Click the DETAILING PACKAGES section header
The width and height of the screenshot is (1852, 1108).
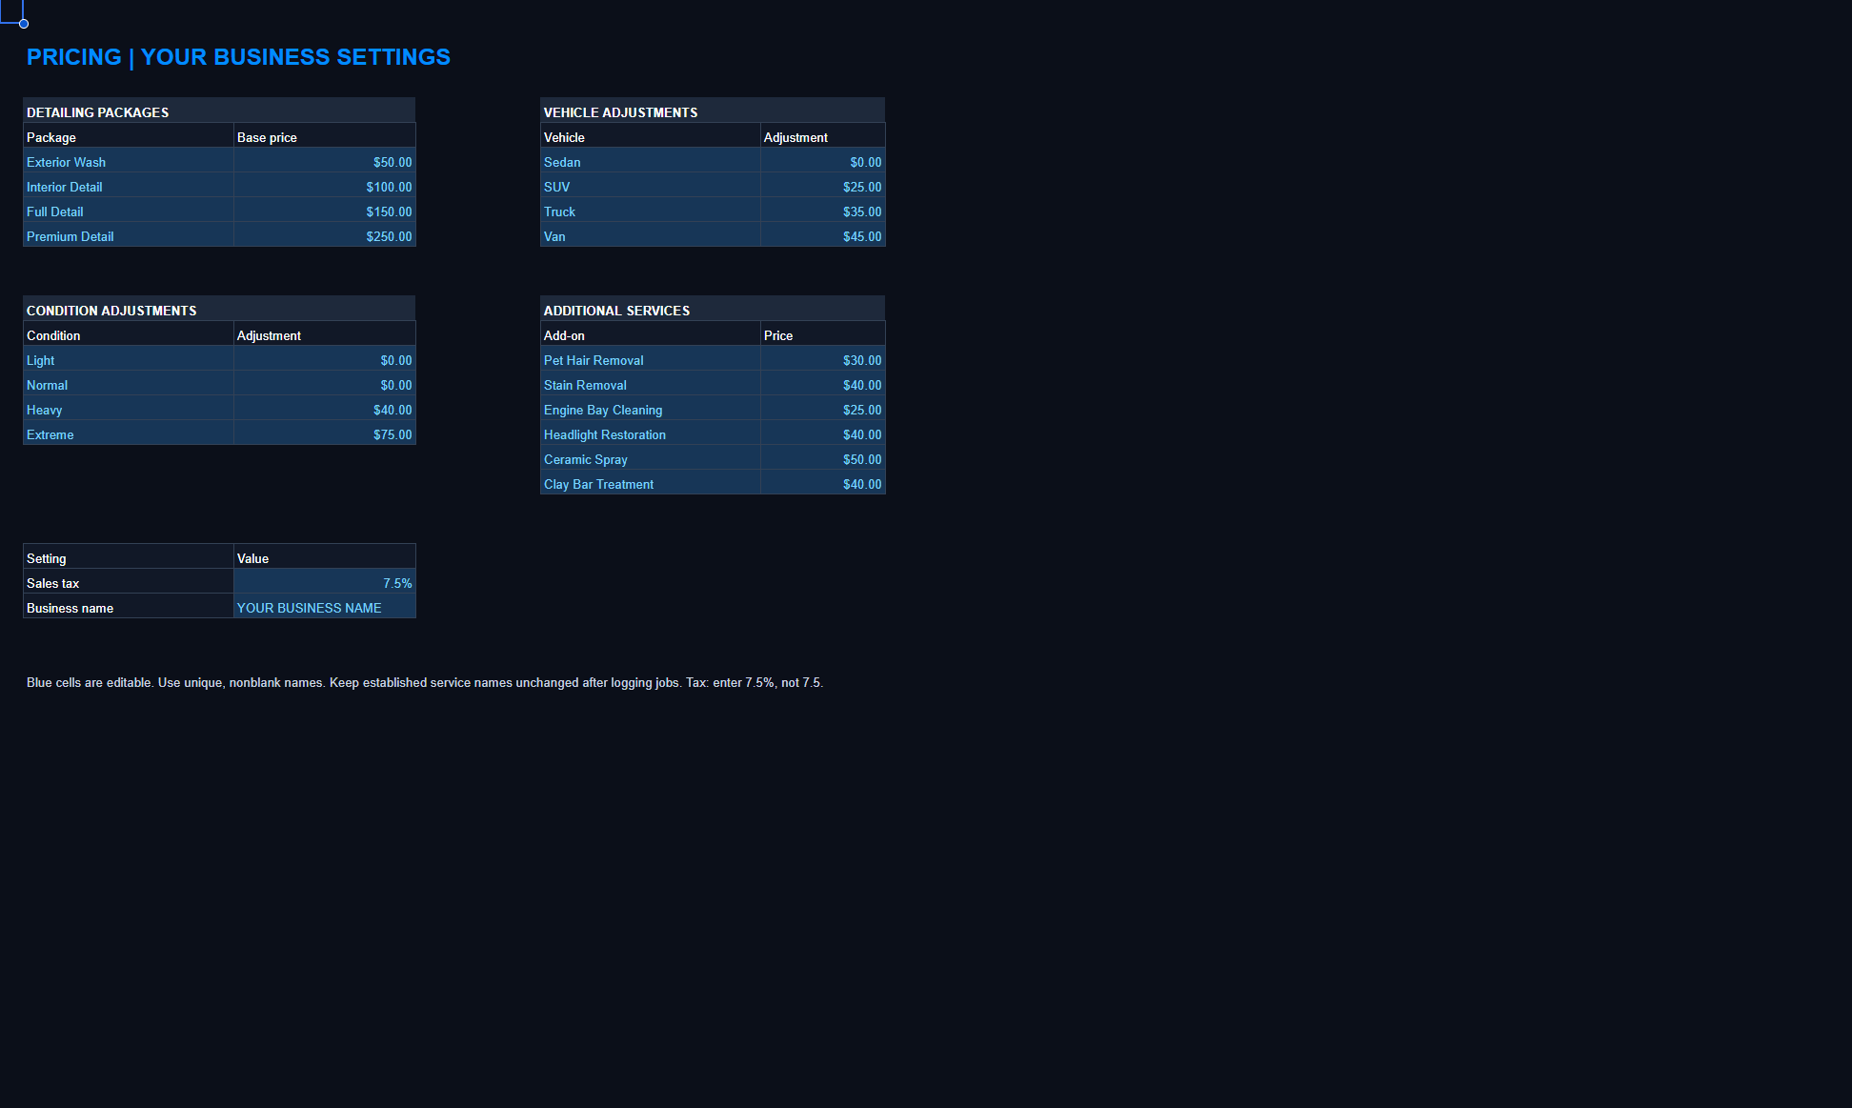coord(219,111)
